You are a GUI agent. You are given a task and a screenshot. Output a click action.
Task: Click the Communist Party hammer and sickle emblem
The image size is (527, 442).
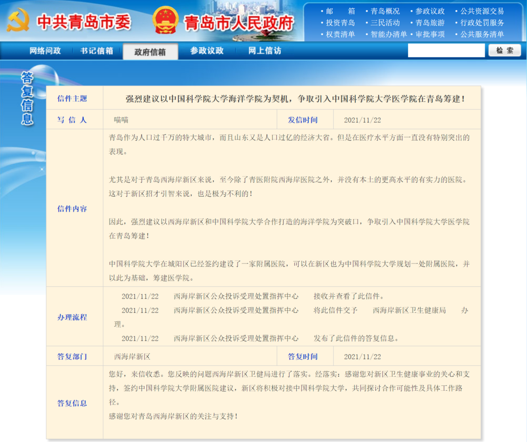(18, 20)
